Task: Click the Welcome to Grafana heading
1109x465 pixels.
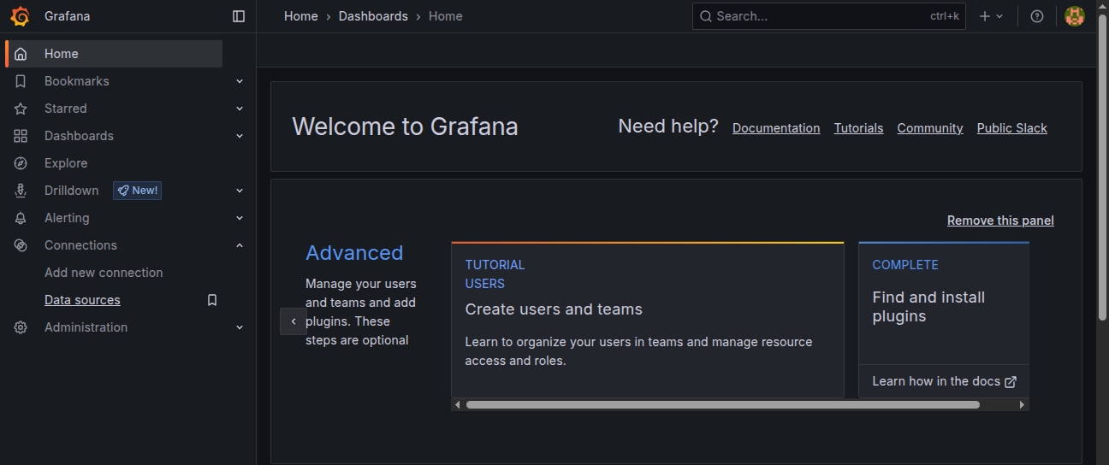Action: click(x=405, y=127)
